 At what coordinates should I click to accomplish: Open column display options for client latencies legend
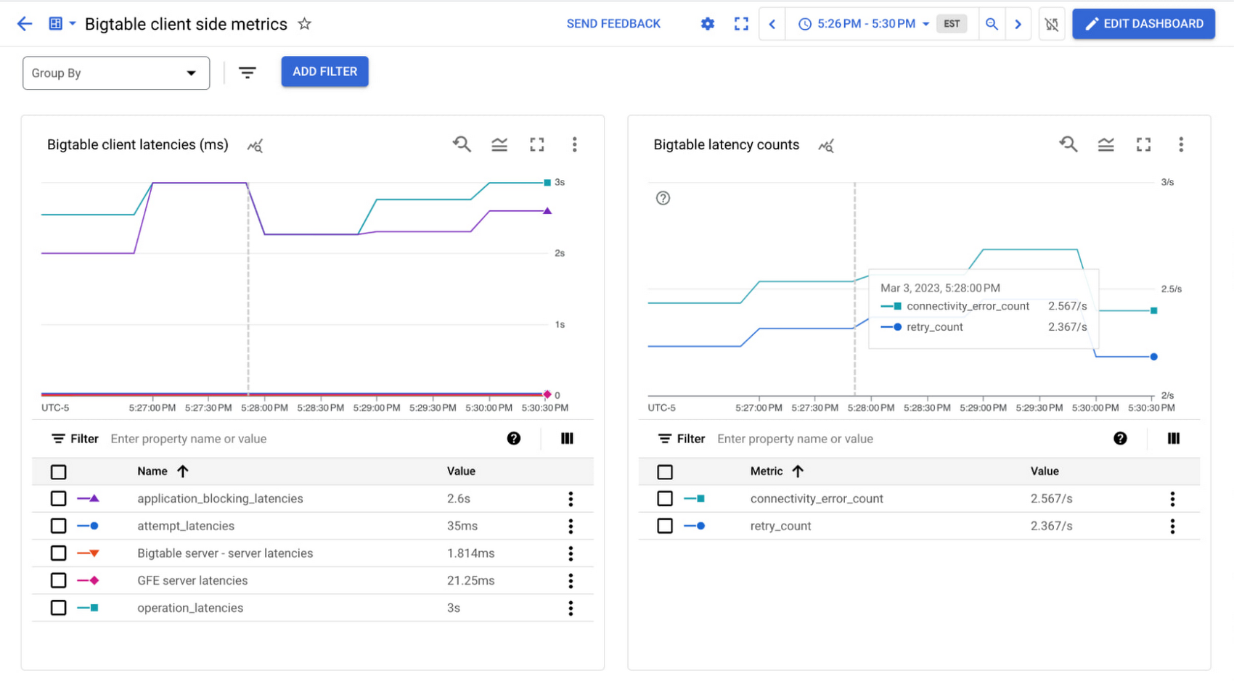[x=567, y=438]
